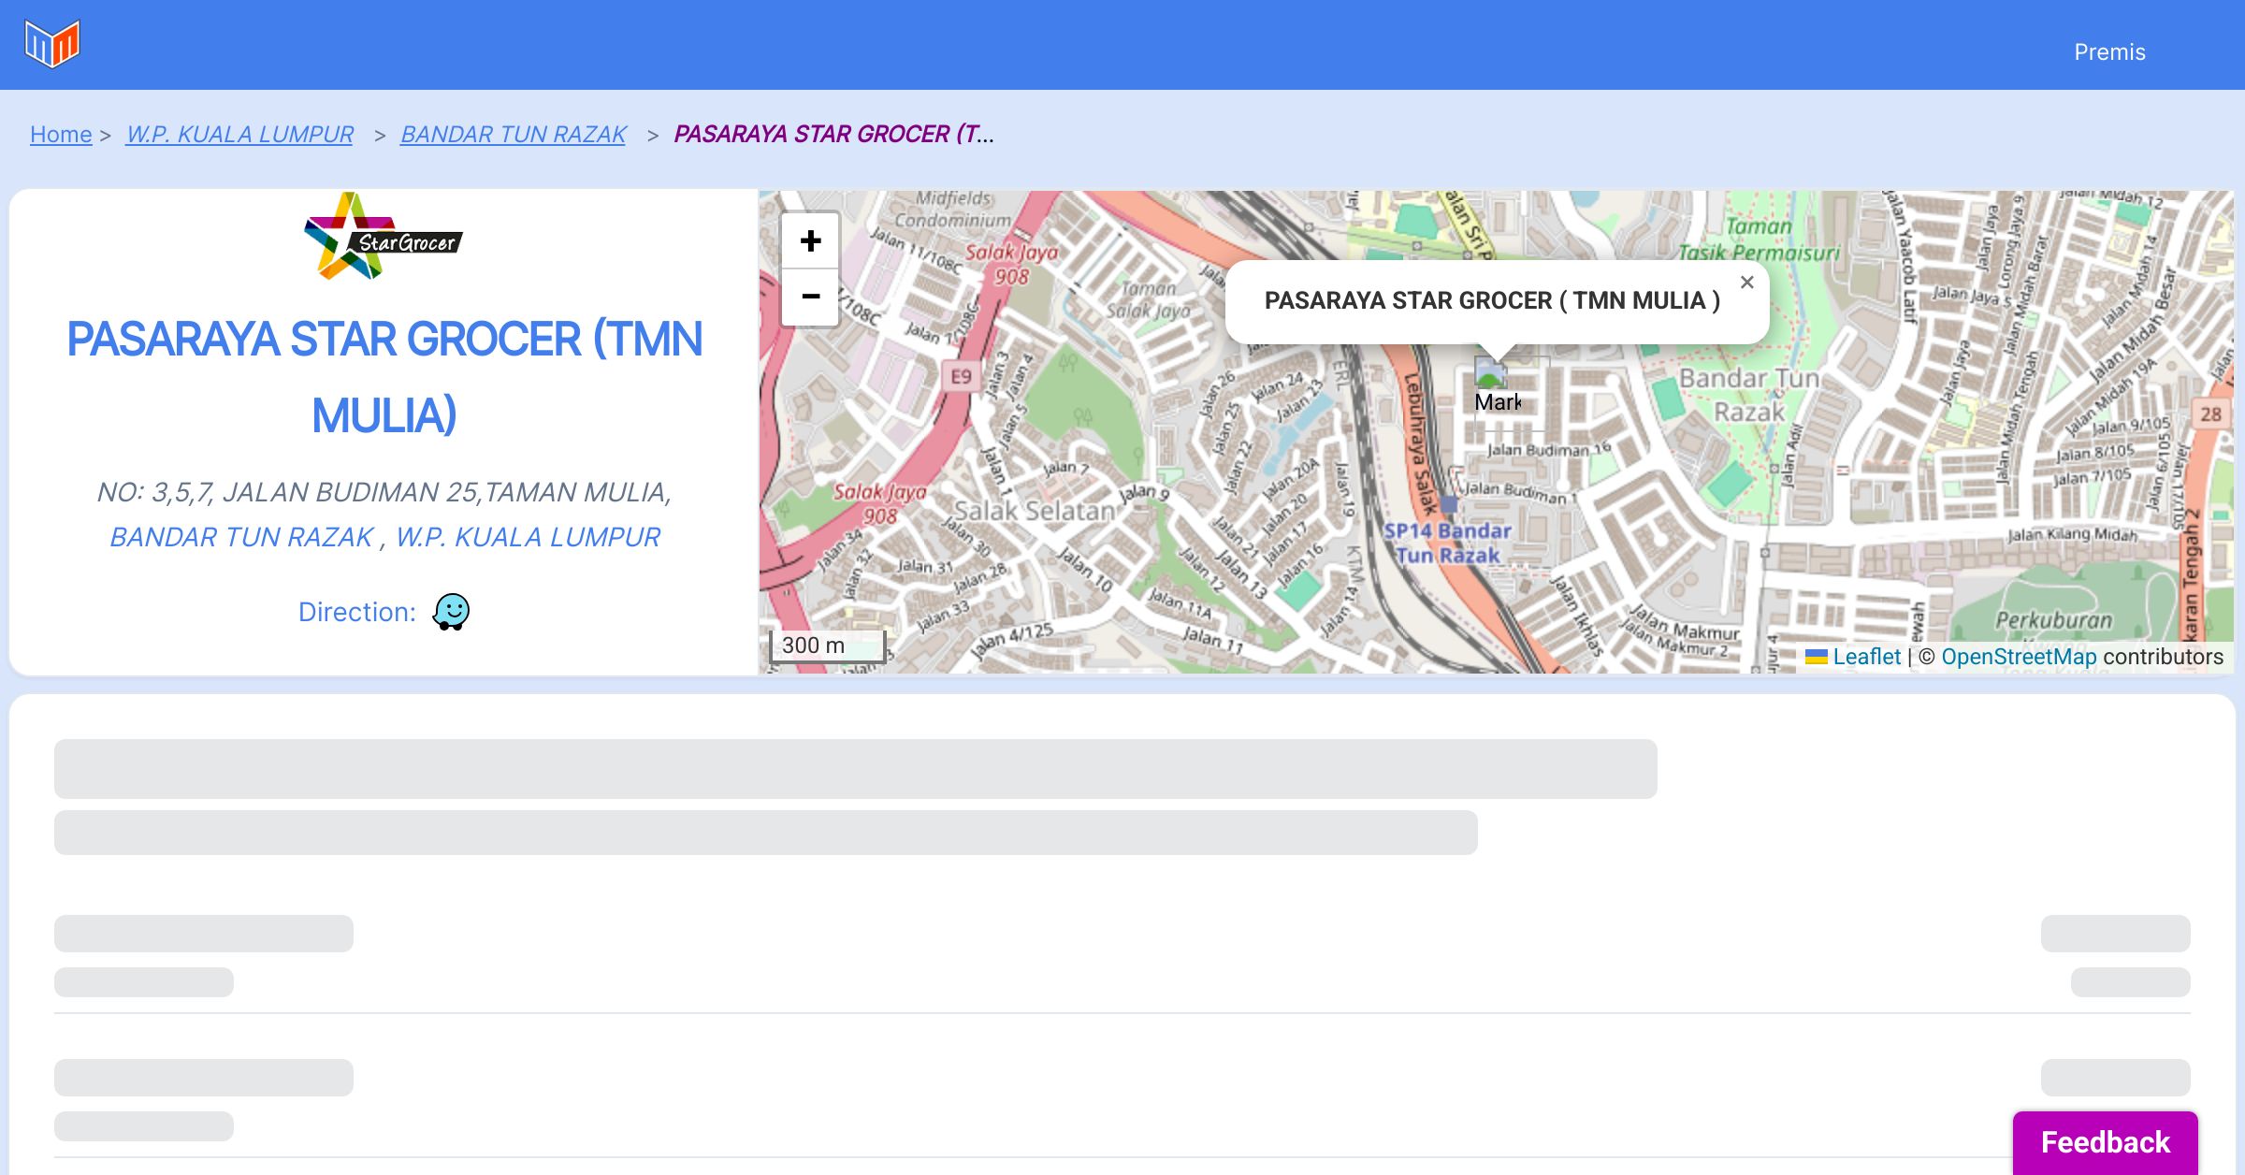The width and height of the screenshot is (2245, 1175).
Task: Zoom out on the map
Action: [x=810, y=297]
